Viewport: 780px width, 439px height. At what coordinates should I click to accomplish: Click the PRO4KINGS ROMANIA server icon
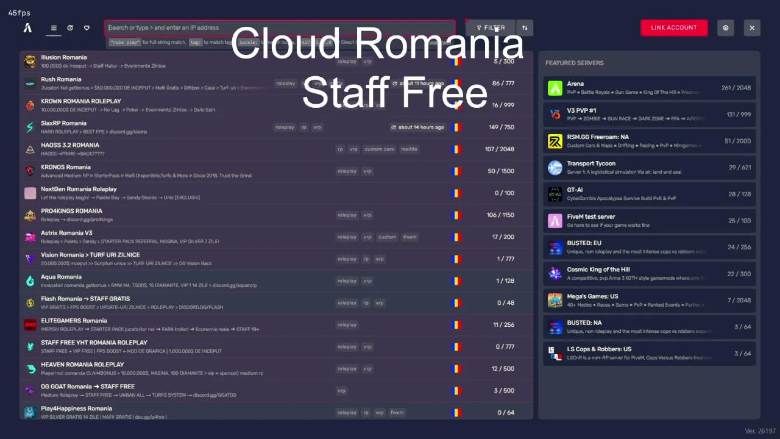30,215
